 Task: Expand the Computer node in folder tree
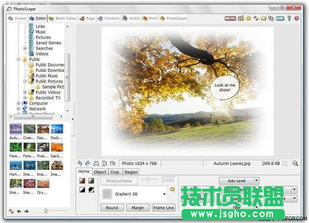click(19, 103)
